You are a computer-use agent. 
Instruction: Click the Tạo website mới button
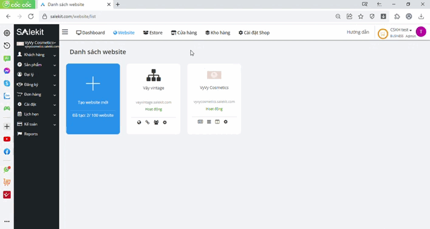point(93,99)
